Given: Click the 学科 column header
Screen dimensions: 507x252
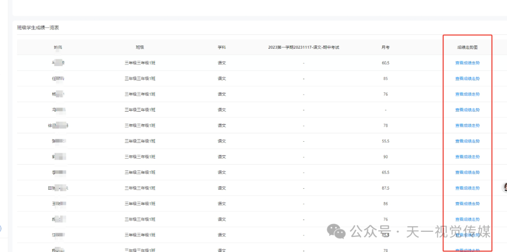Looking at the screenshot, I should [222, 47].
